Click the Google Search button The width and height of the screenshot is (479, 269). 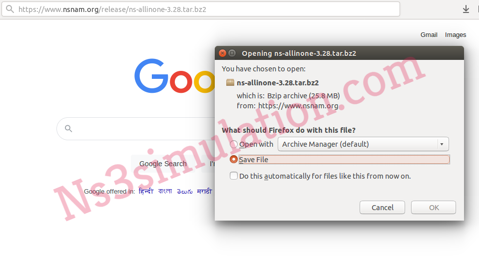163,164
